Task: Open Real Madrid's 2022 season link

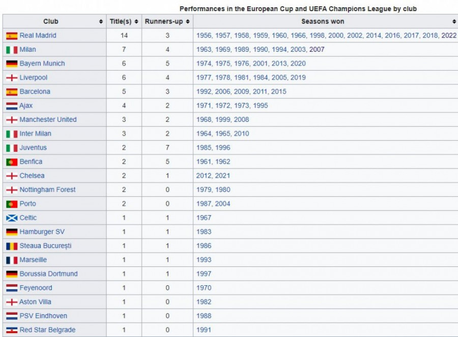Action: (x=449, y=36)
